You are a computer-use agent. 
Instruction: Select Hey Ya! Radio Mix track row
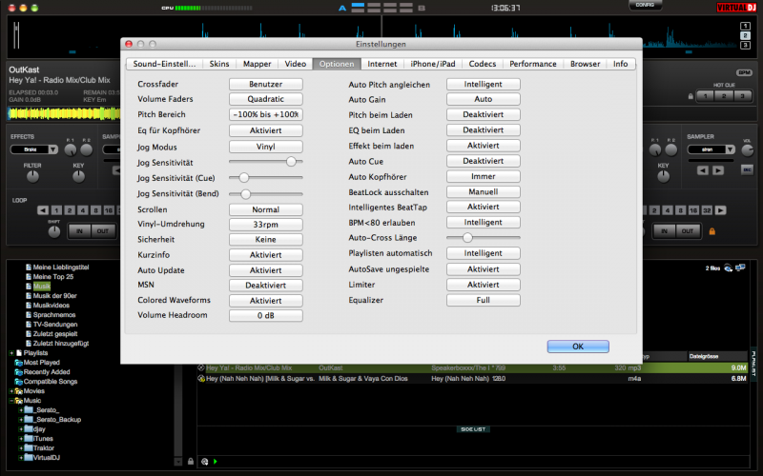[472, 368]
